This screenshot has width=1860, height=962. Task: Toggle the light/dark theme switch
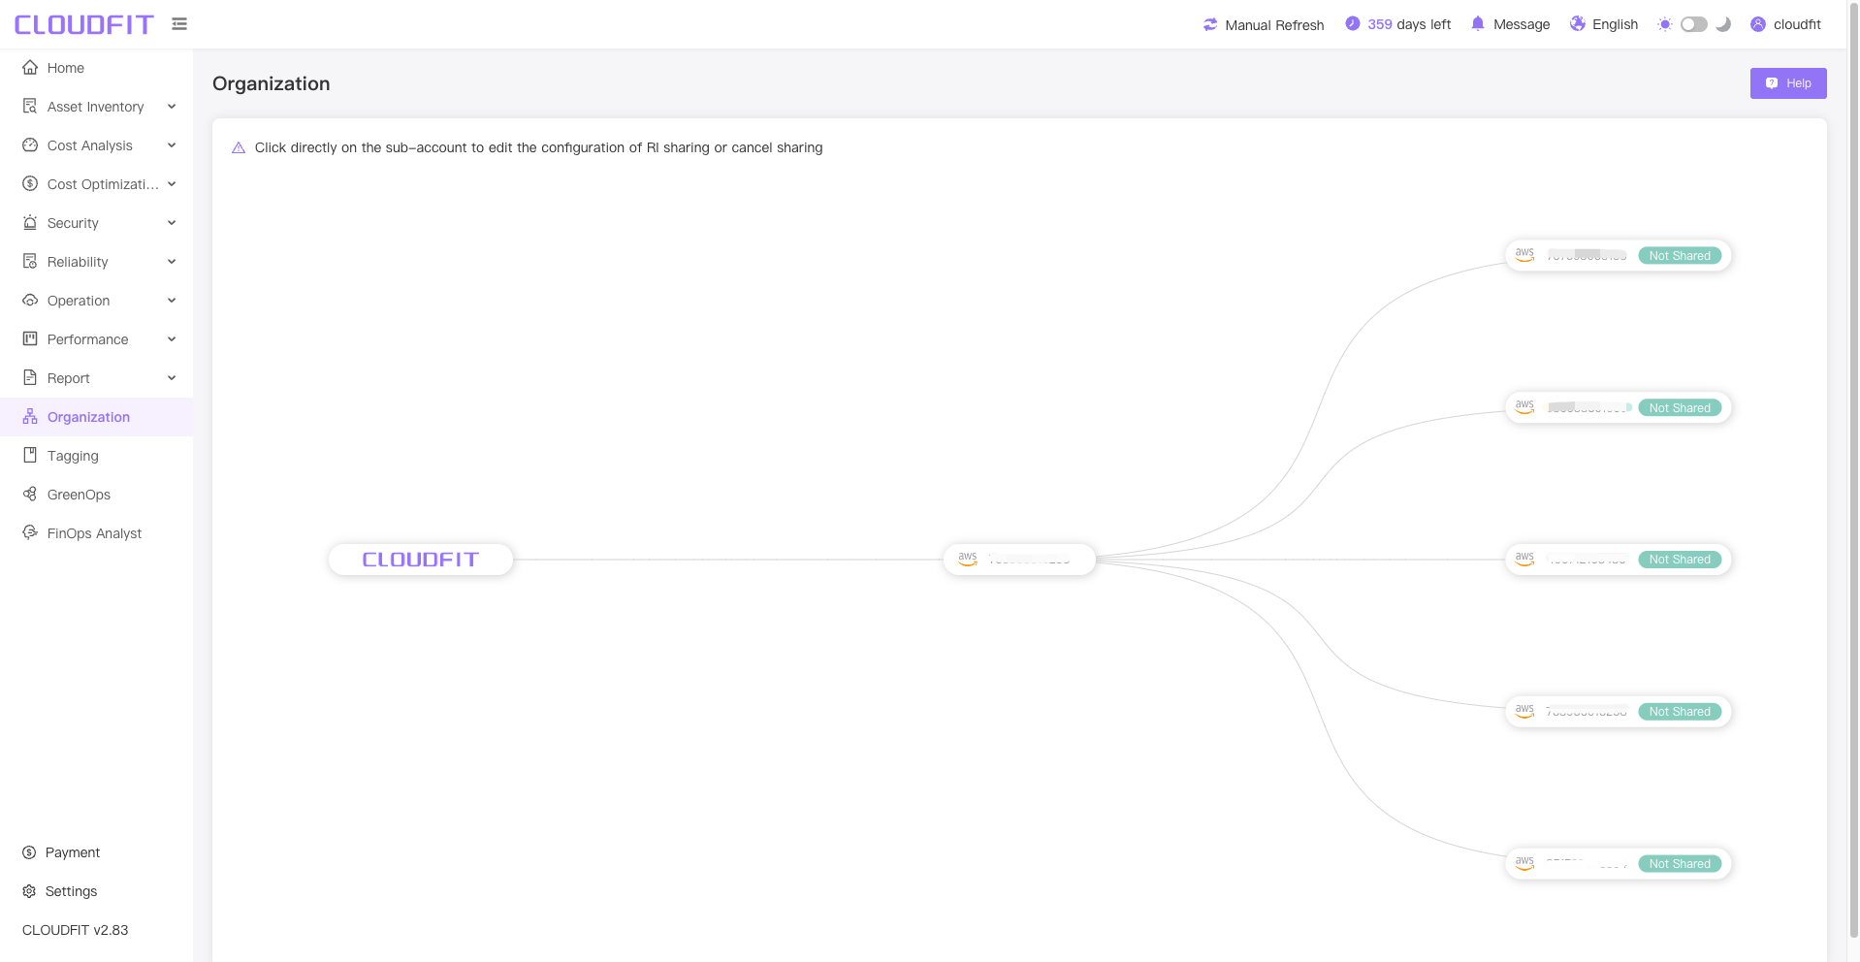[1694, 24]
